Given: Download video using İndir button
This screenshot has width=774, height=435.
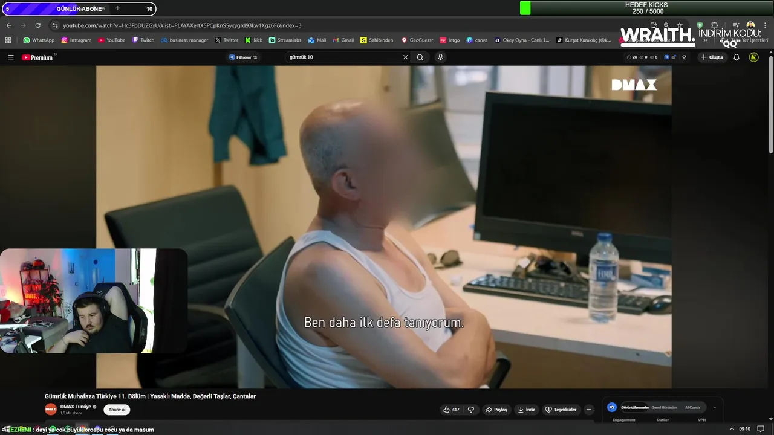Looking at the screenshot, I should pyautogui.click(x=526, y=410).
